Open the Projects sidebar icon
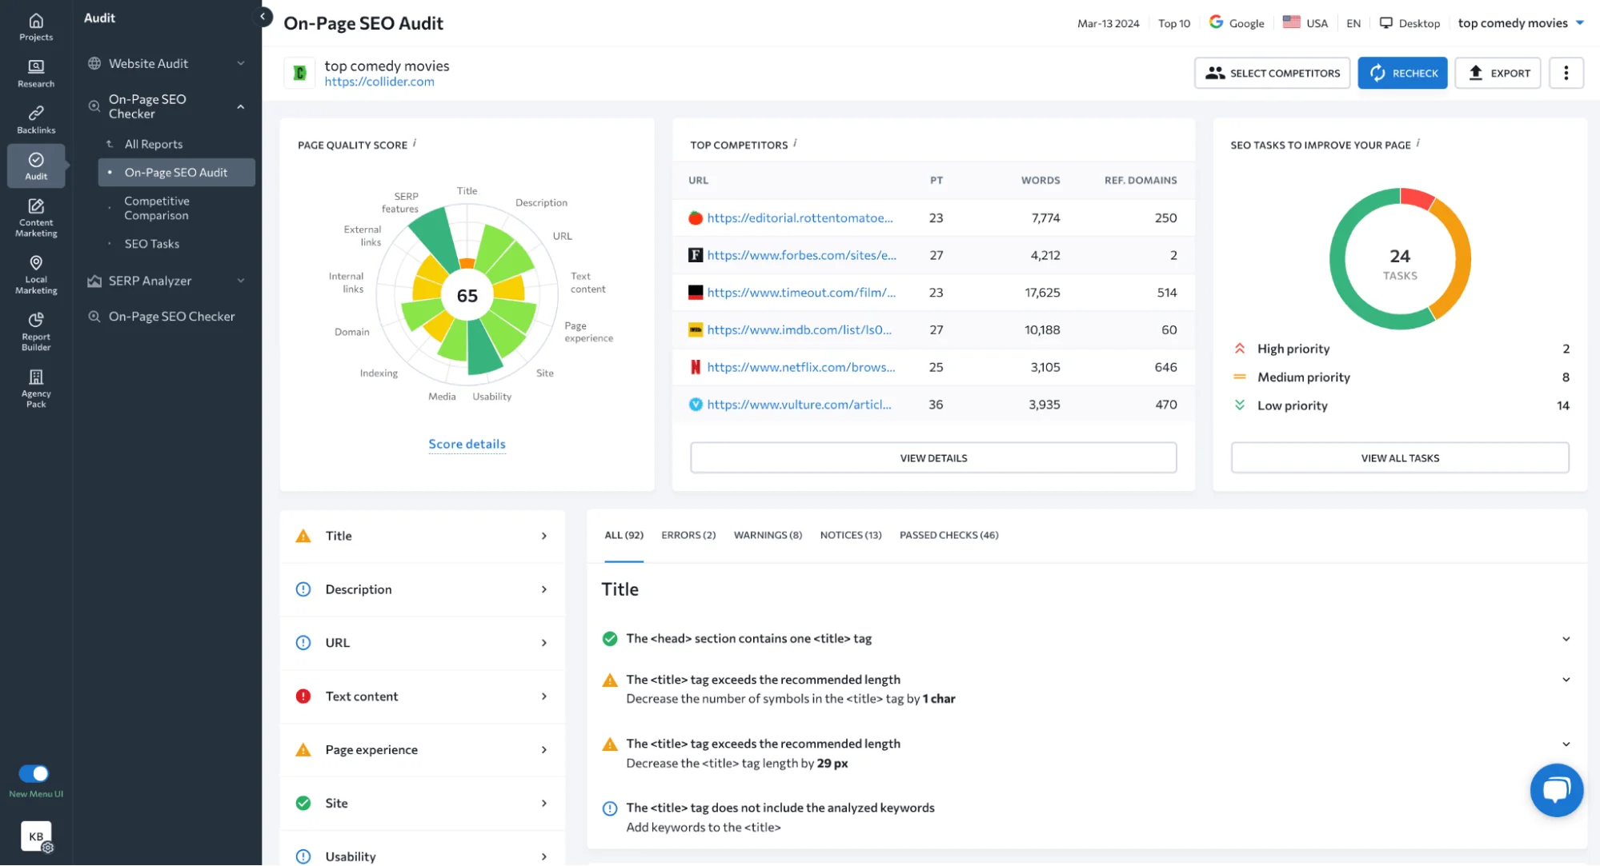Screen dimensions: 1600x866 (36, 26)
